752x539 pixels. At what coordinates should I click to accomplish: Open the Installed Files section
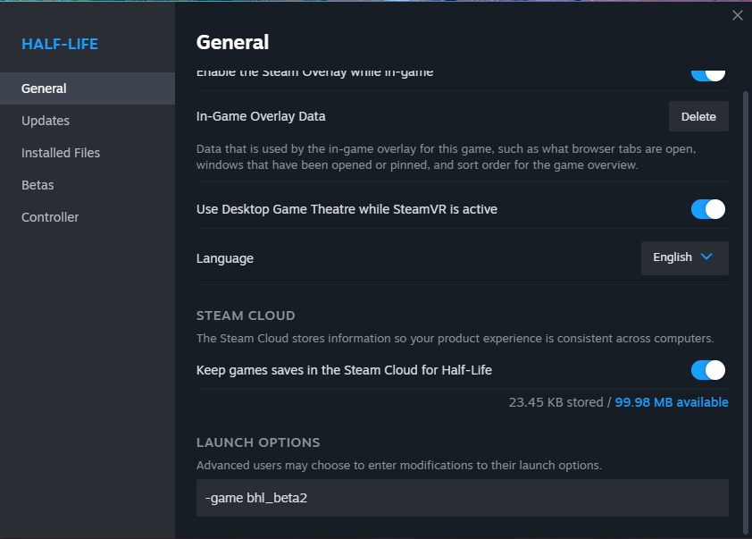pyautogui.click(x=61, y=153)
